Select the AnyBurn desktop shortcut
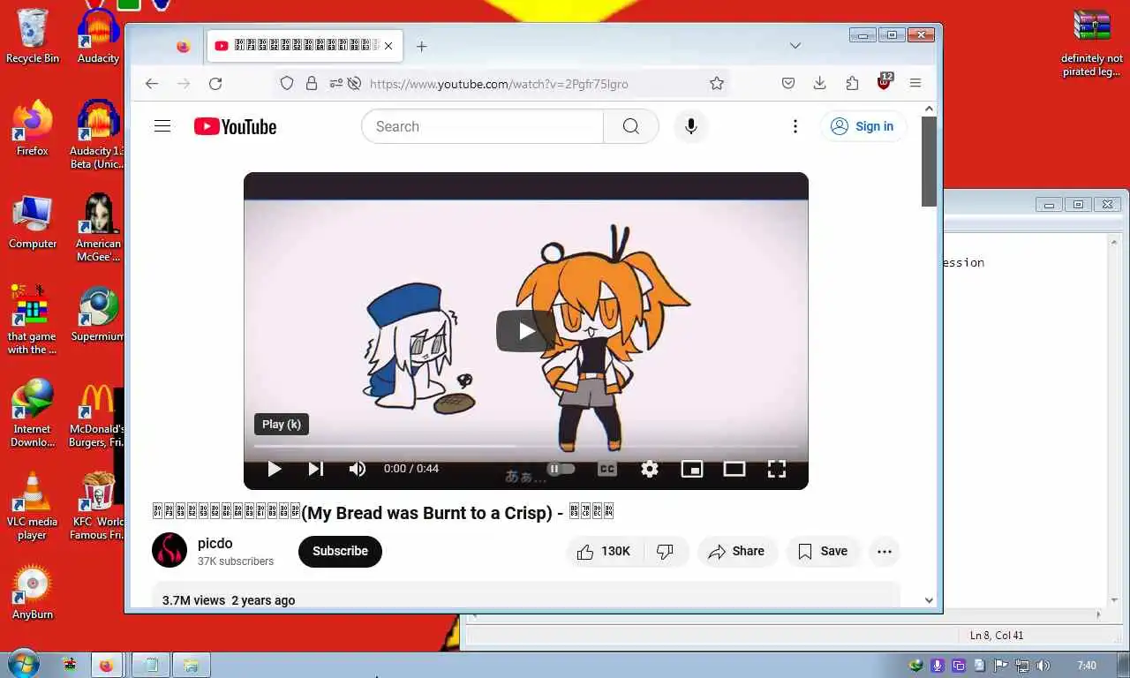This screenshot has height=678, width=1130. [33, 592]
